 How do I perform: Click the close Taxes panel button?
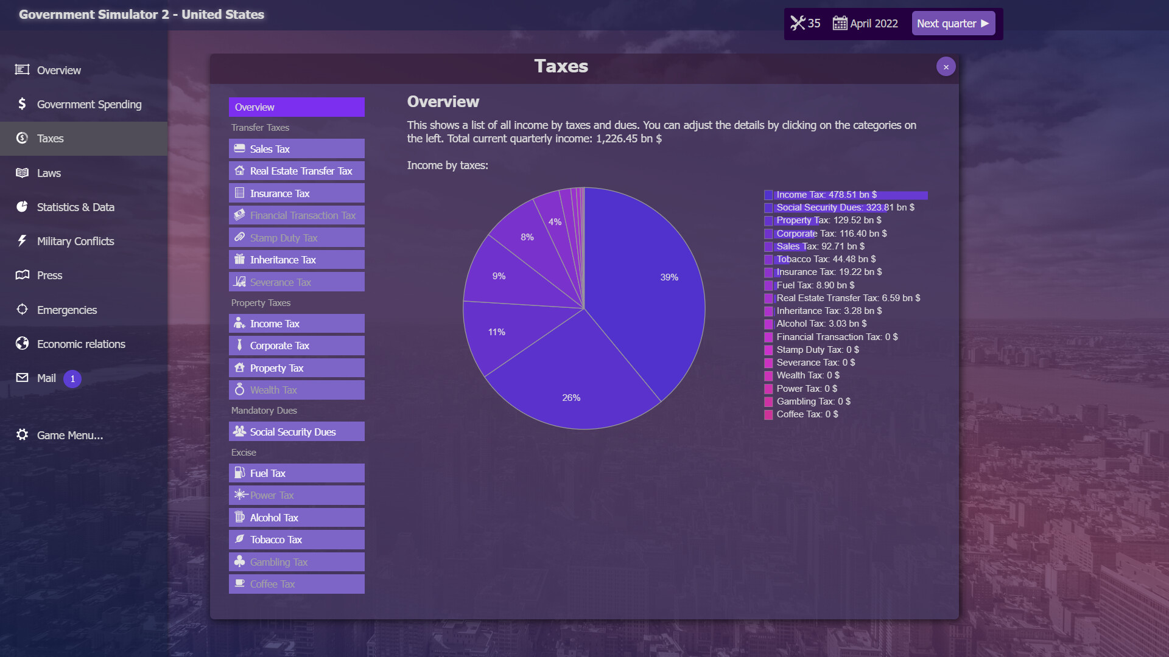tap(946, 66)
